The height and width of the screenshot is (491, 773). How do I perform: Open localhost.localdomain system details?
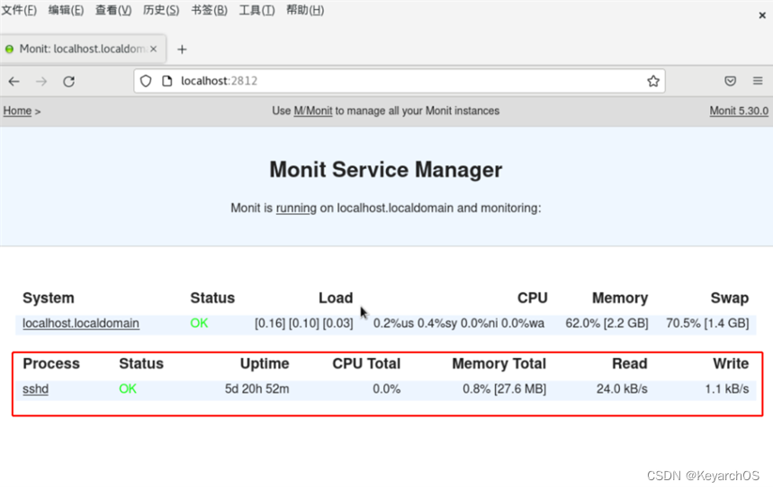click(x=81, y=323)
